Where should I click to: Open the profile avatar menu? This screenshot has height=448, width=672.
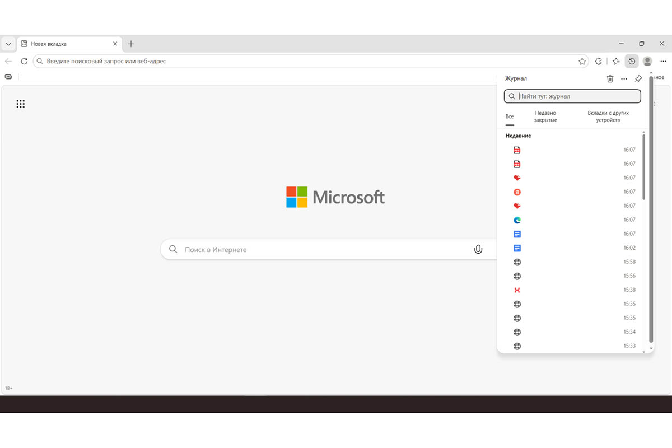(647, 61)
